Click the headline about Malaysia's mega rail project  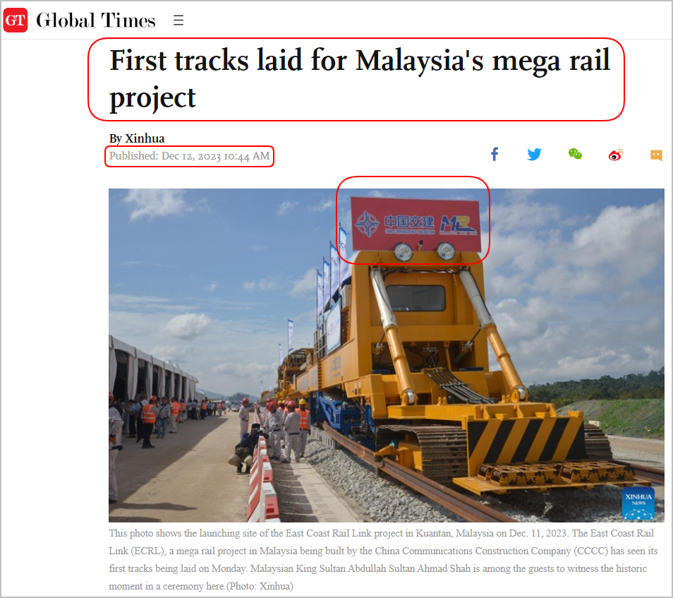360,79
